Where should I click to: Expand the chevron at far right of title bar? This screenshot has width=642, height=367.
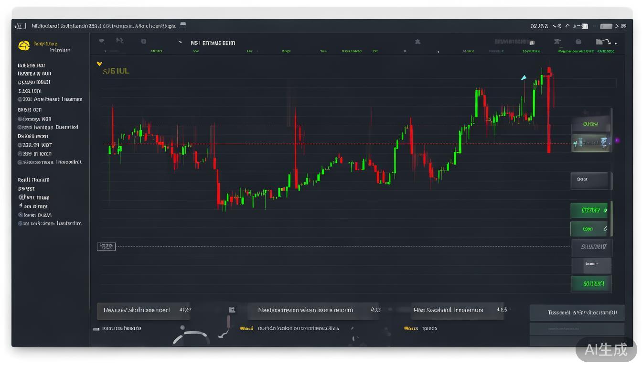[x=617, y=26]
